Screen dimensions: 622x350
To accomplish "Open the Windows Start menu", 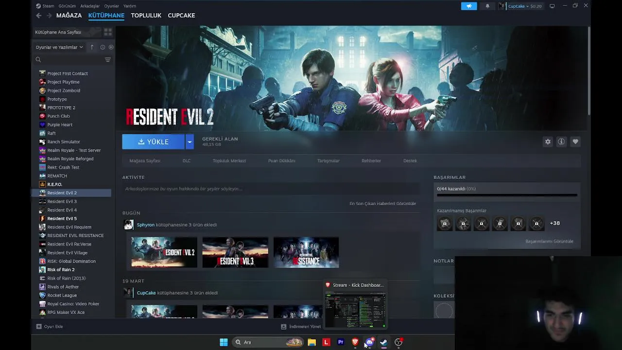I will click(x=224, y=342).
